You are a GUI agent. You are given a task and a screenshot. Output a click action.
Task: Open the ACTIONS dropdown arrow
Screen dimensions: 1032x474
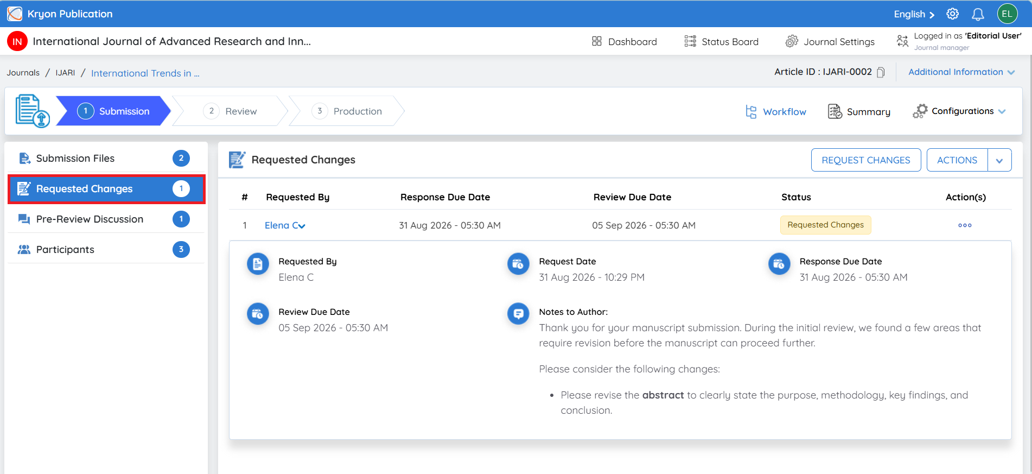coord(999,160)
